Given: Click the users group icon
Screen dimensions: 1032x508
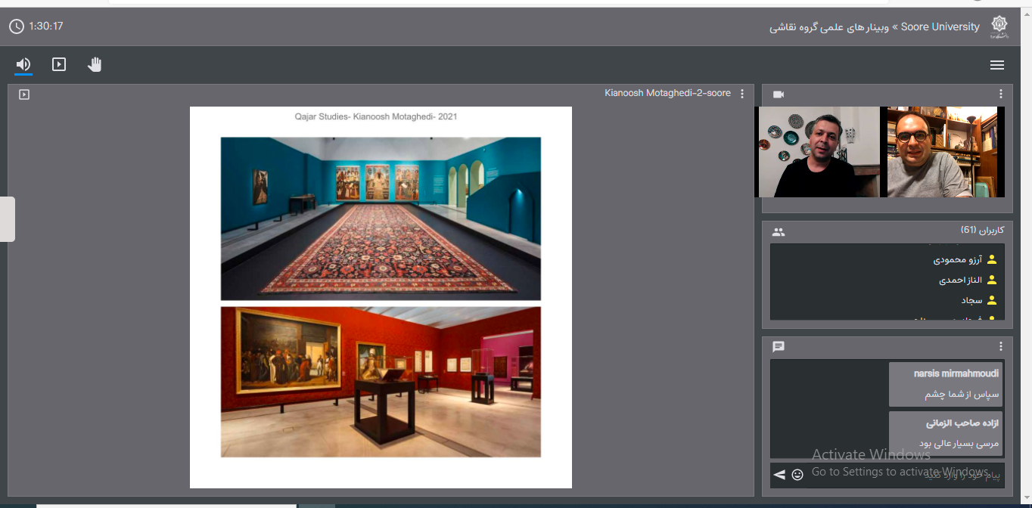Looking at the screenshot, I should tap(779, 232).
